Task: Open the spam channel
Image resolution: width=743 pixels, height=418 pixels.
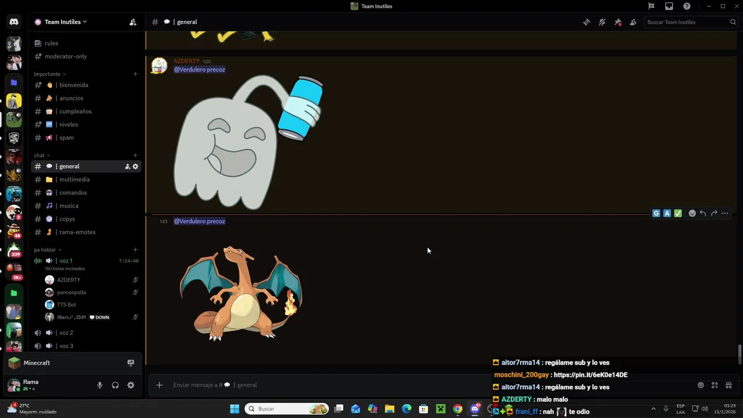Action: point(86,138)
